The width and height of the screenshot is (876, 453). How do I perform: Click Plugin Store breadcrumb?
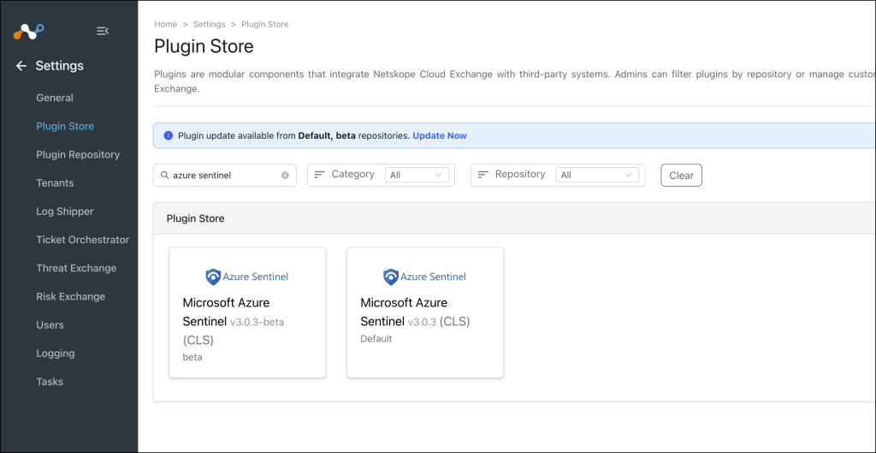click(x=265, y=25)
